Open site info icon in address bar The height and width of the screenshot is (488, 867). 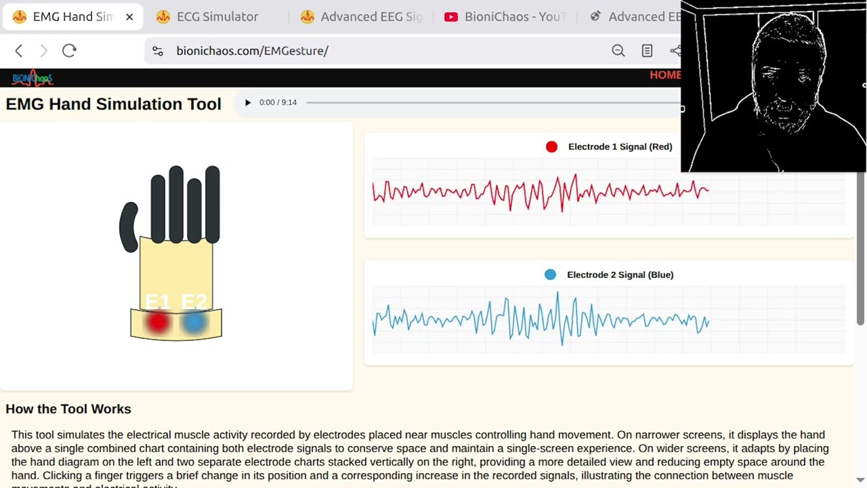coord(158,51)
